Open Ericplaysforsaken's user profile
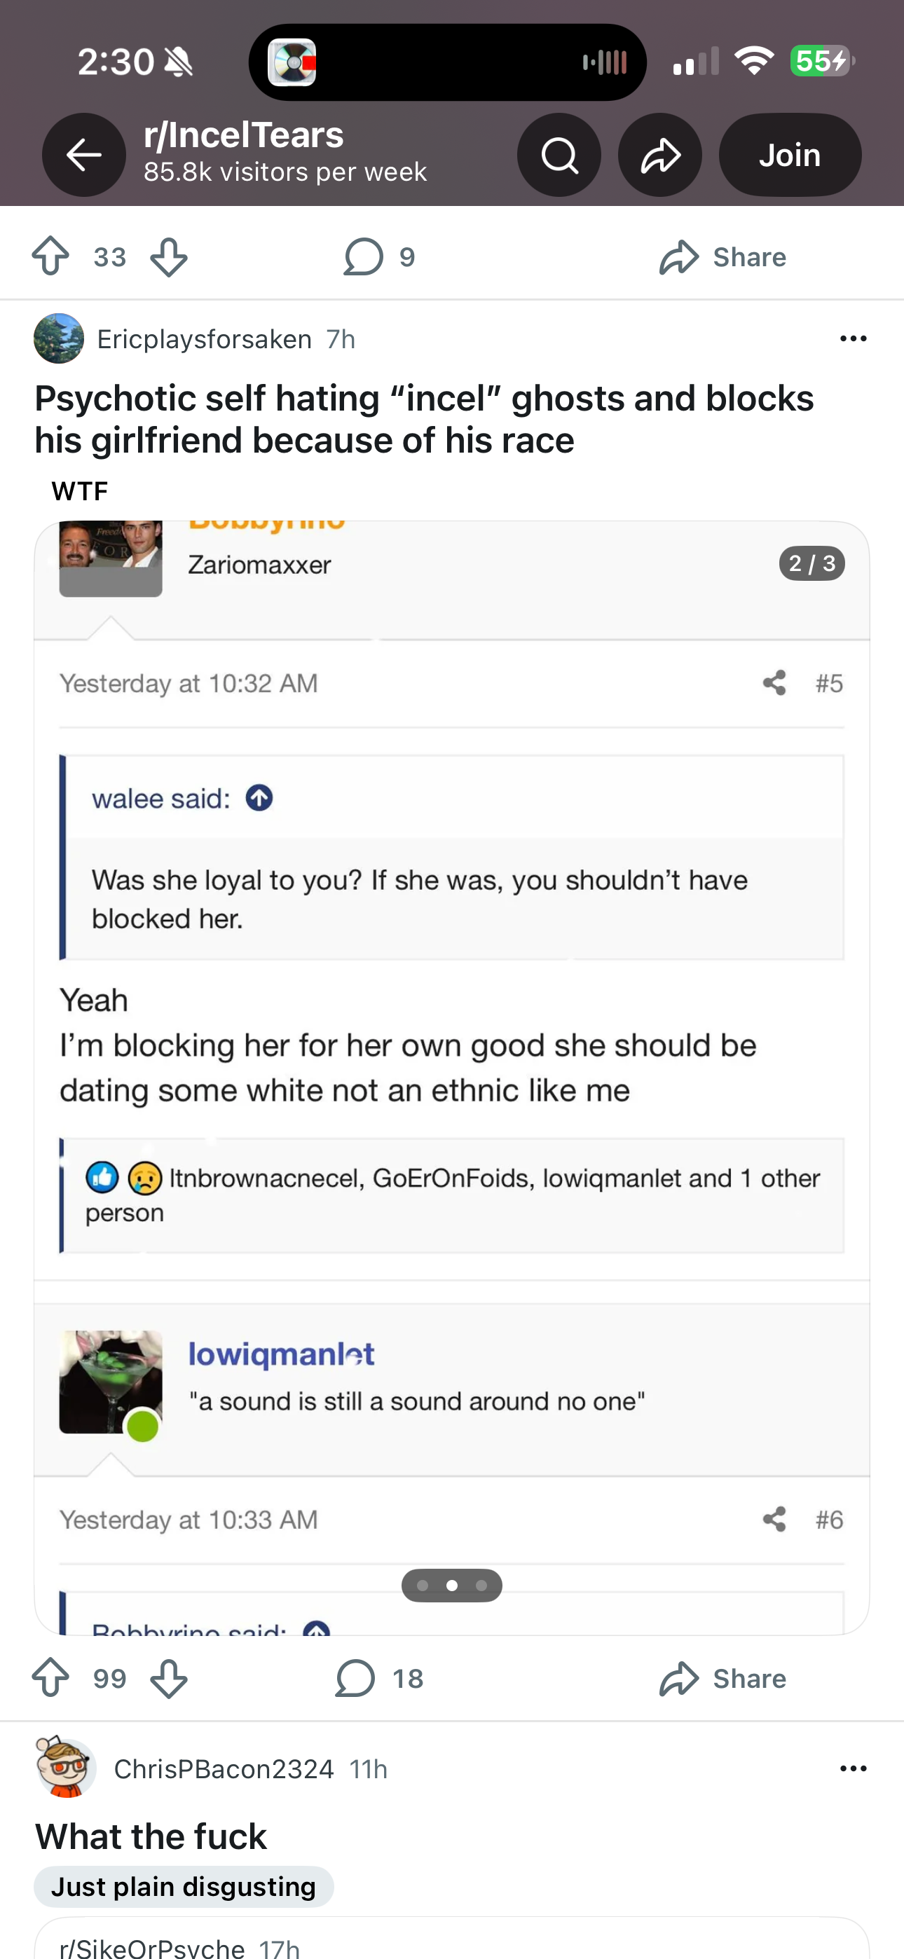904x1959 pixels. pos(203,339)
